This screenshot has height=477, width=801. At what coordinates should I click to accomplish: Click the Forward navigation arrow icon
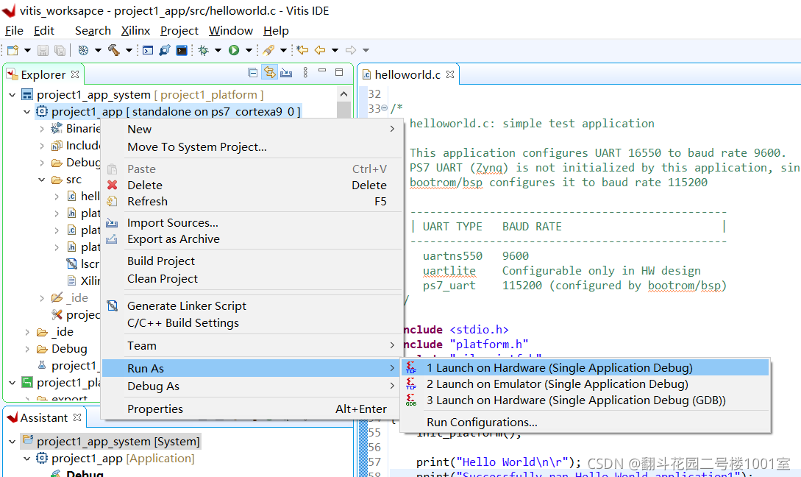350,50
